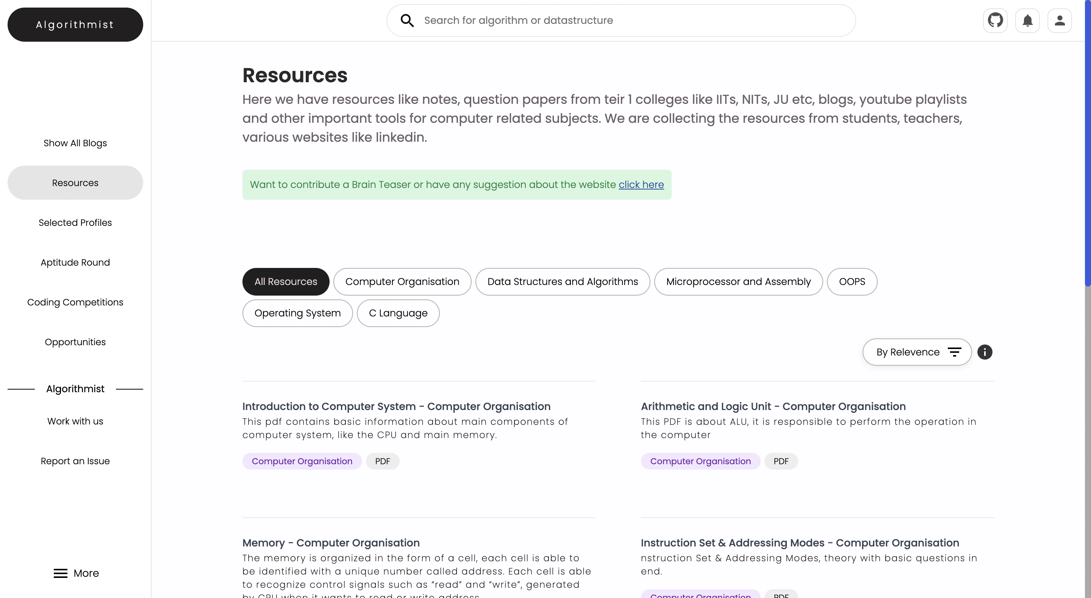The width and height of the screenshot is (1091, 598).
Task: Enable the C Language filter
Action: point(398,313)
